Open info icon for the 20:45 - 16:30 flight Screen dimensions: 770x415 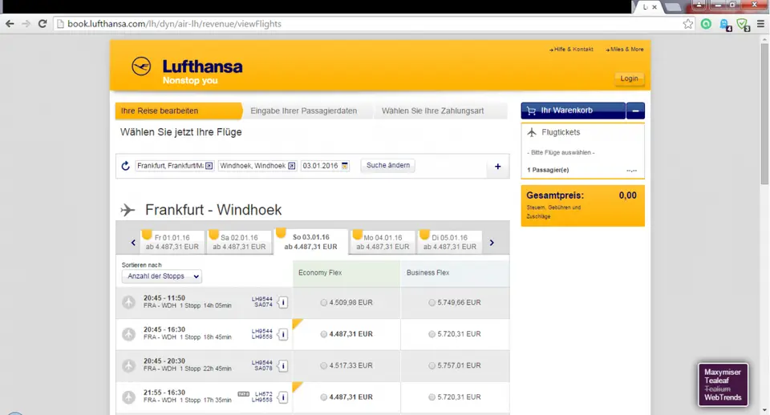tap(283, 335)
